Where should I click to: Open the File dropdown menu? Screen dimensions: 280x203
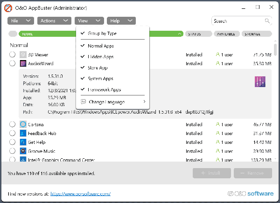[21, 20]
